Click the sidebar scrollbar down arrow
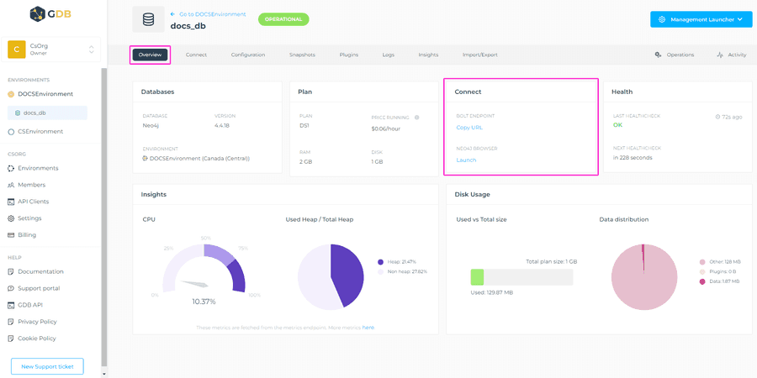Screen dimensions: 757x378 click(x=103, y=374)
